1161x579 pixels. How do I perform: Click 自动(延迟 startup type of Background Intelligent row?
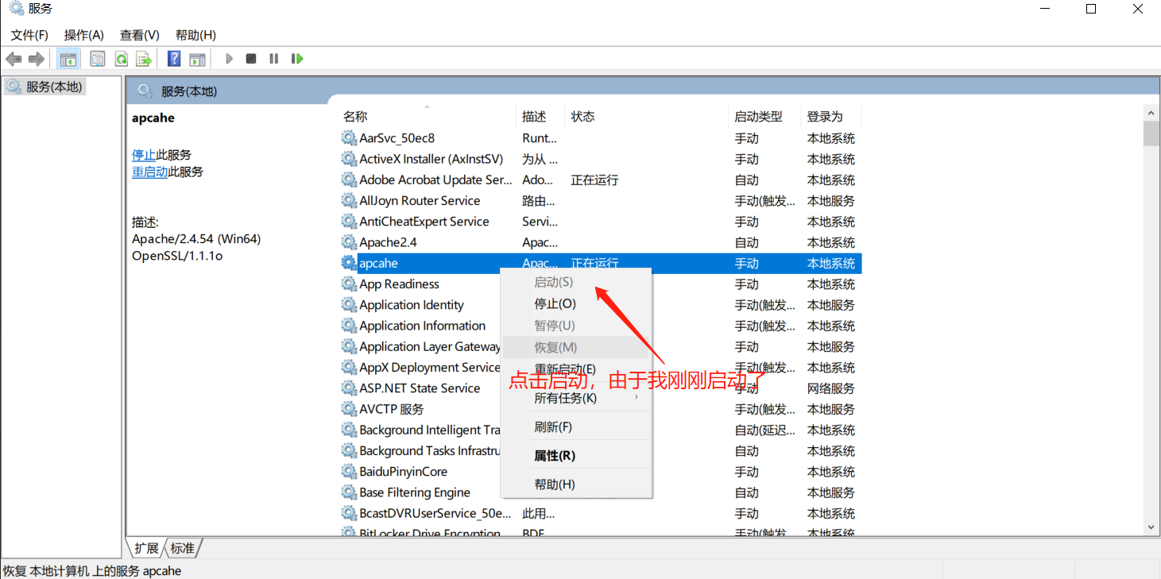tap(764, 430)
